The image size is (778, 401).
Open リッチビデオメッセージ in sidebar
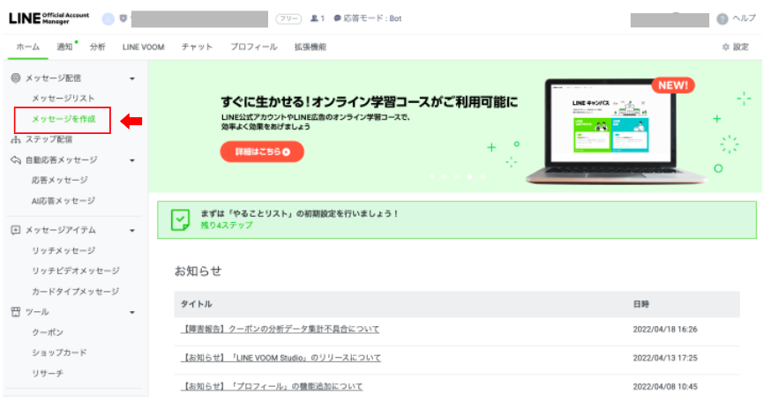(76, 271)
